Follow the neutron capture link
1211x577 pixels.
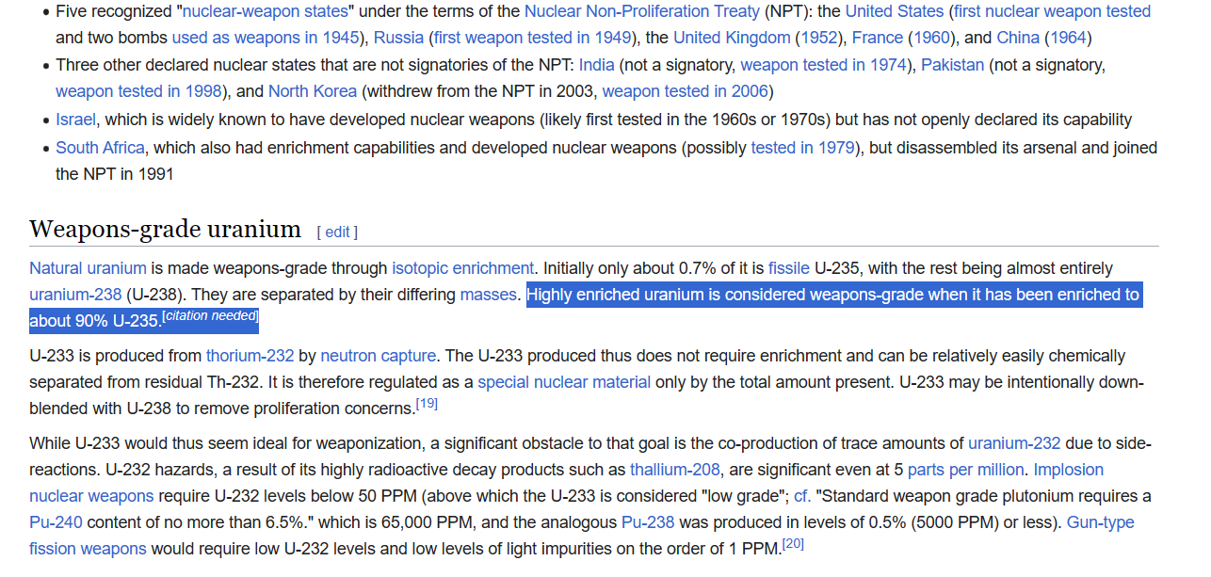coord(378,356)
